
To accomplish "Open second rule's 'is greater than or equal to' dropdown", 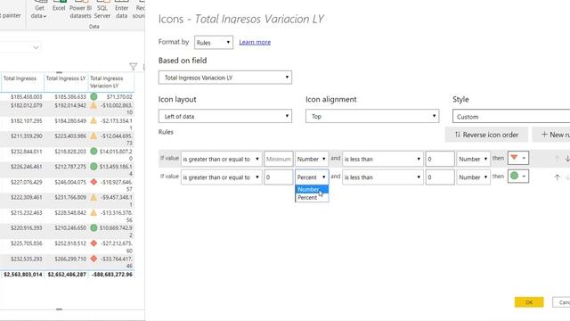I will 221,177.
